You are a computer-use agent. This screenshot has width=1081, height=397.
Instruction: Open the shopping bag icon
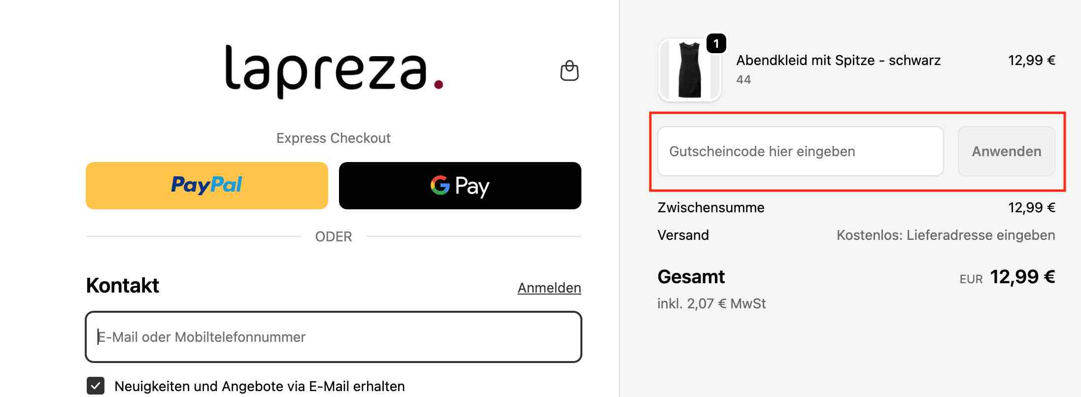click(x=569, y=70)
